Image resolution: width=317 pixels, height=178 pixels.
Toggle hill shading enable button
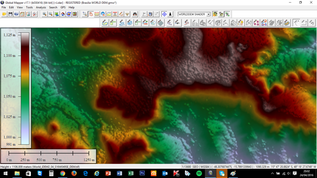215,14
